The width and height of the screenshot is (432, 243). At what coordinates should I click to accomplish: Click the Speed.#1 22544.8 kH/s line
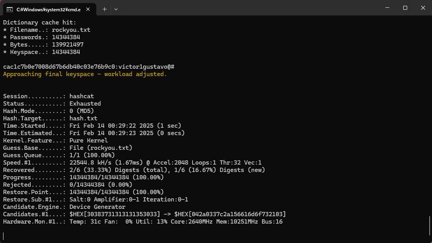[132, 163]
